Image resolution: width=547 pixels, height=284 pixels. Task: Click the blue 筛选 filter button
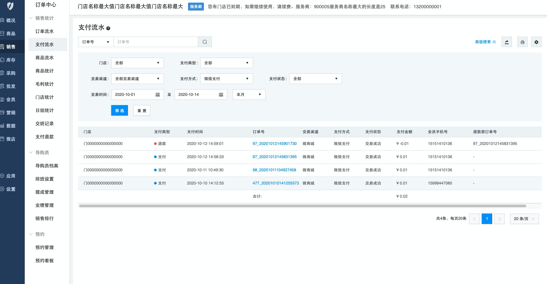[119, 110]
